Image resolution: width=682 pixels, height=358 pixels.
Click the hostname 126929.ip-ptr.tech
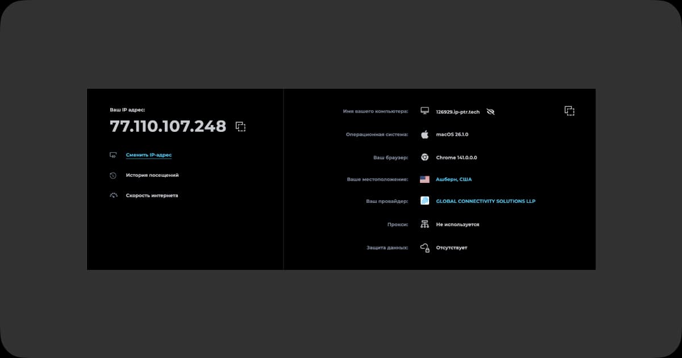click(x=458, y=112)
